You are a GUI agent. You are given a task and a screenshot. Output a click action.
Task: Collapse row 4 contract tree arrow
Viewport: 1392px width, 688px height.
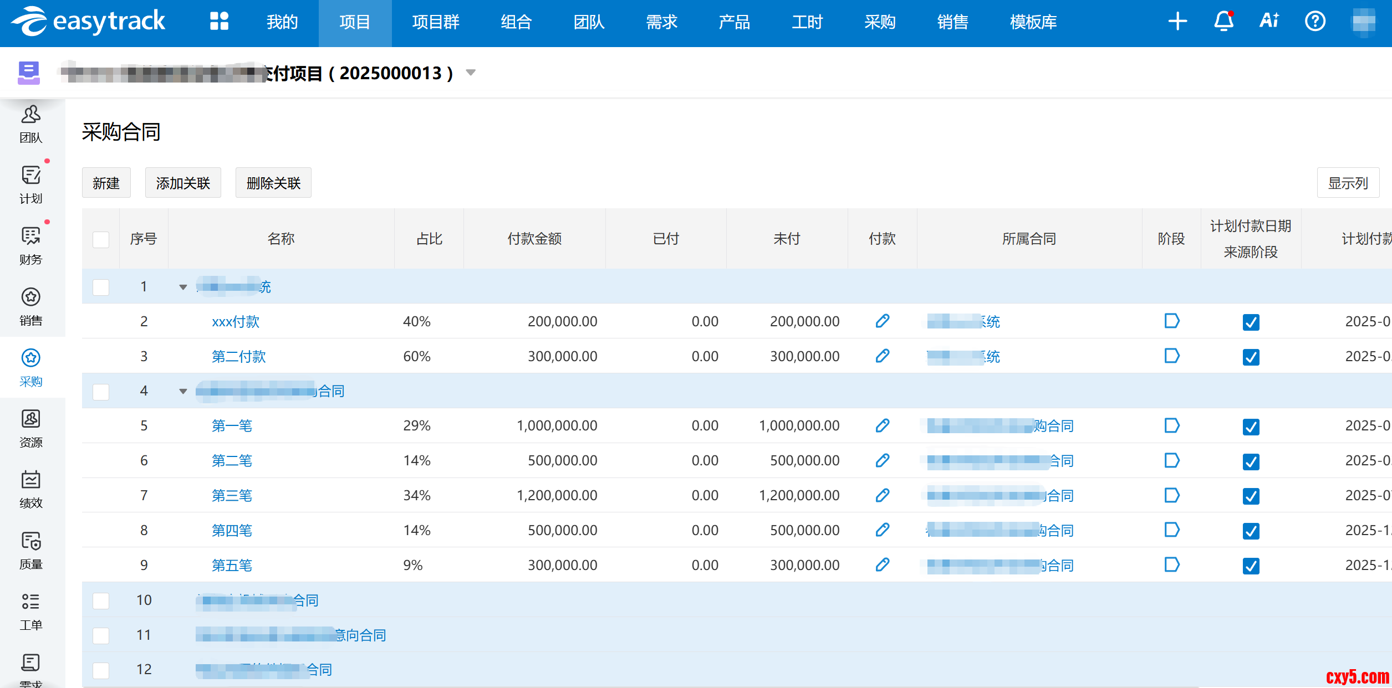183,391
